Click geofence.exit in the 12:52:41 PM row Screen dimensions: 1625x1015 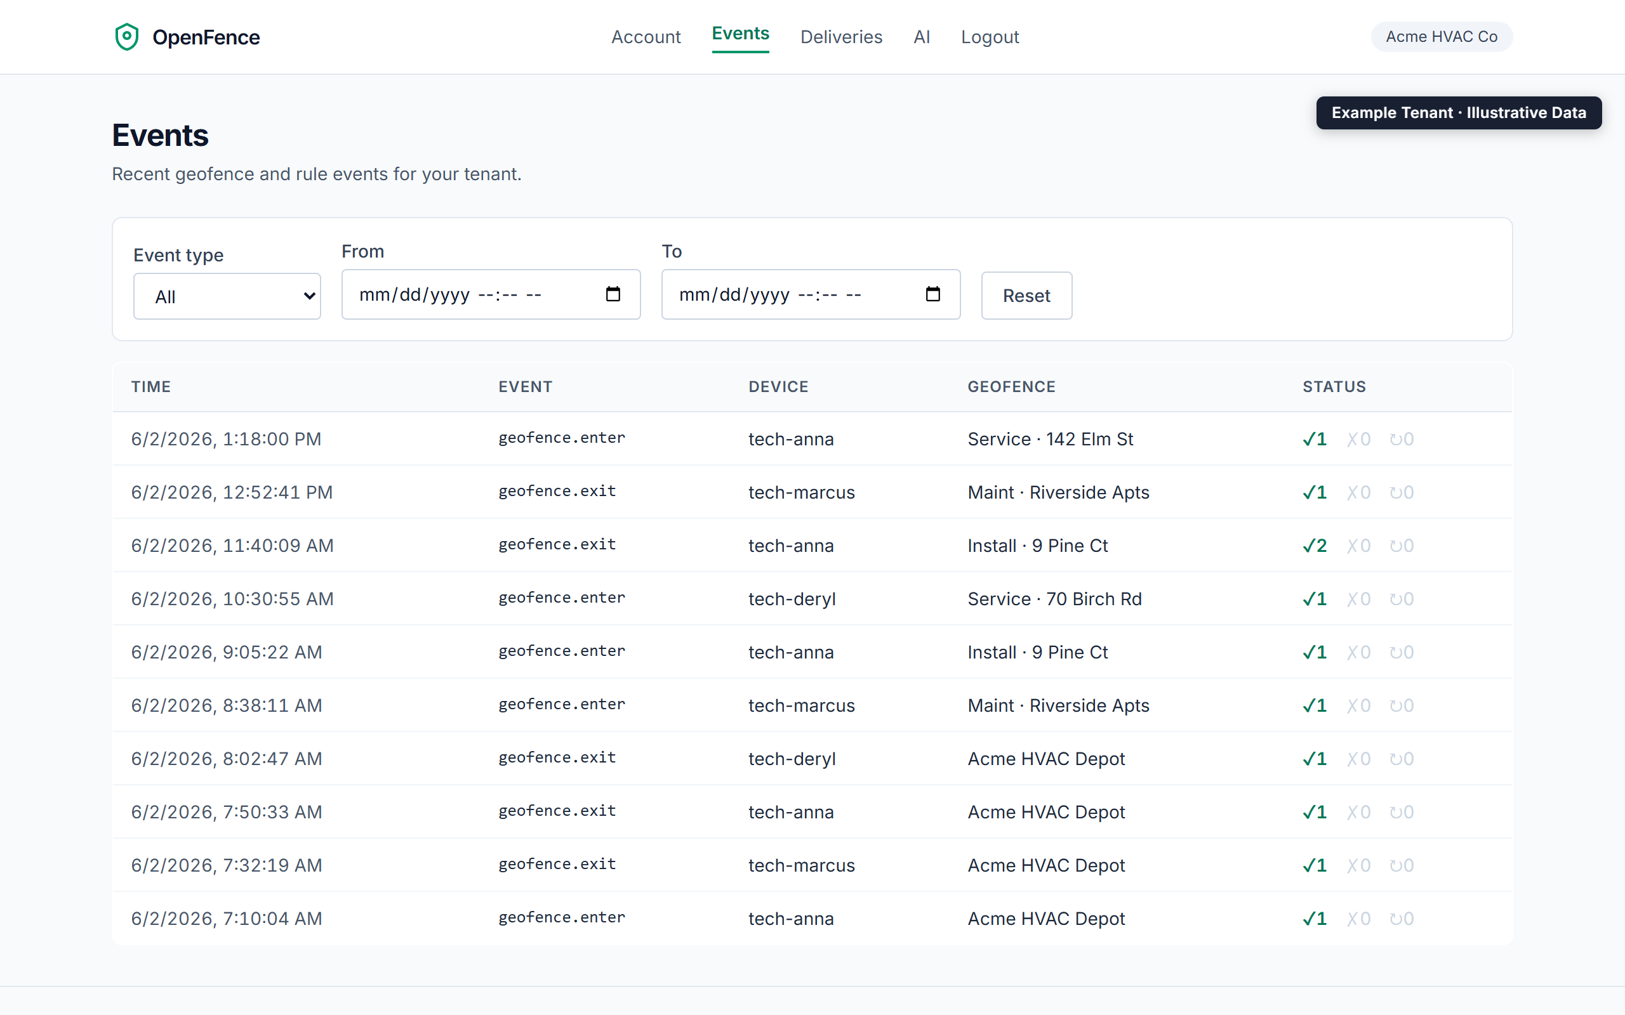click(557, 492)
